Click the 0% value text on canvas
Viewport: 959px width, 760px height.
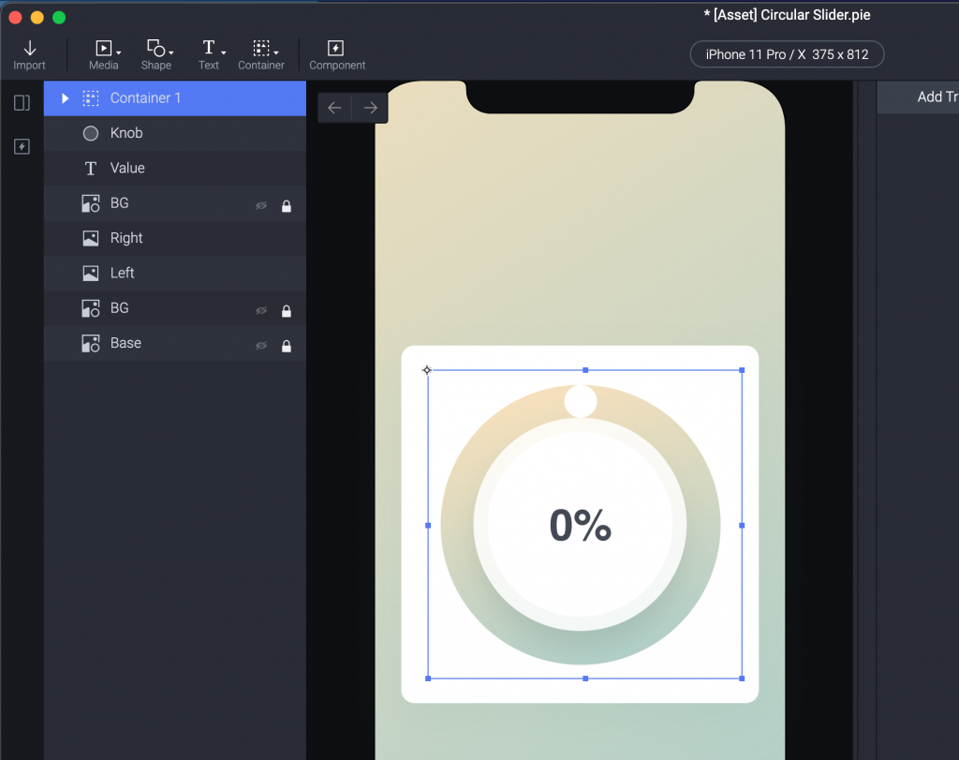[x=580, y=525]
